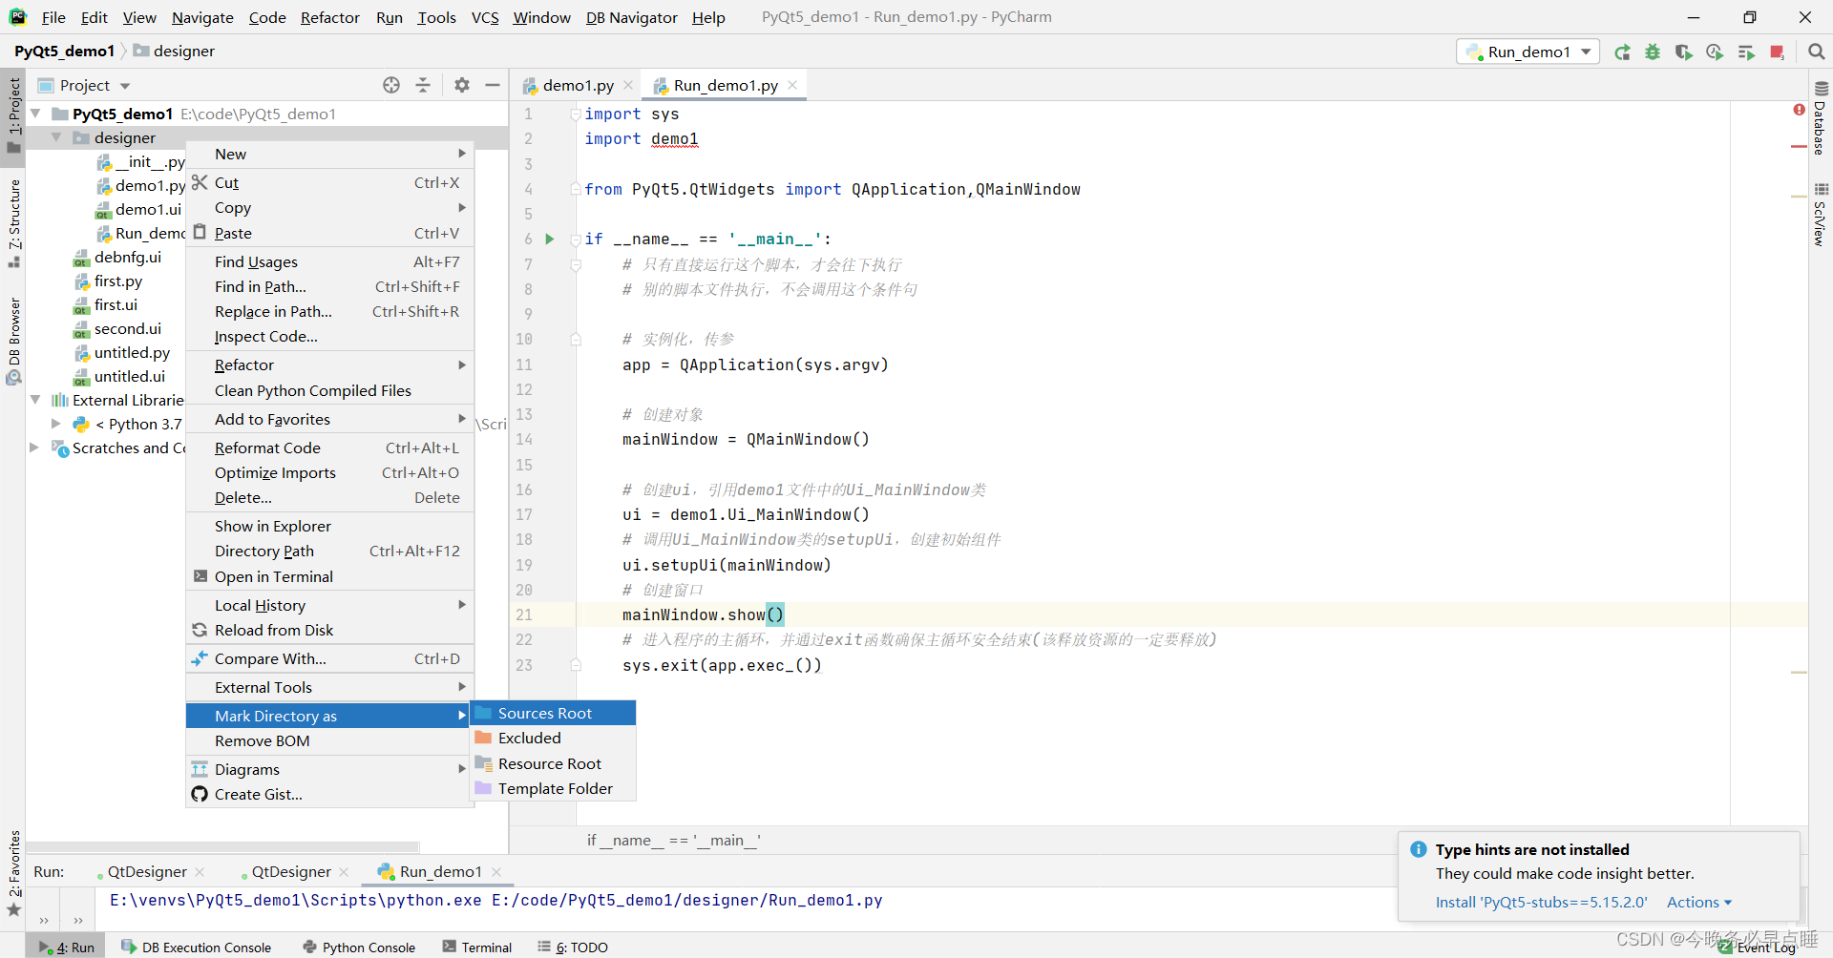Click the Run concurrently list icon
The height and width of the screenshot is (958, 1833).
pos(1746,52)
